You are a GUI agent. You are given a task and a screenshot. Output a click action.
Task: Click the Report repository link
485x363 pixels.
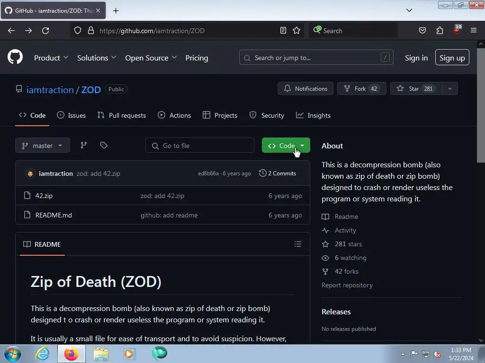tap(347, 285)
